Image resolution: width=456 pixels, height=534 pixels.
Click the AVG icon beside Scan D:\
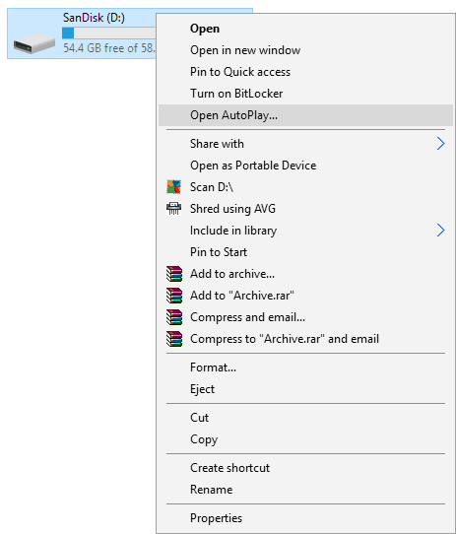173,187
